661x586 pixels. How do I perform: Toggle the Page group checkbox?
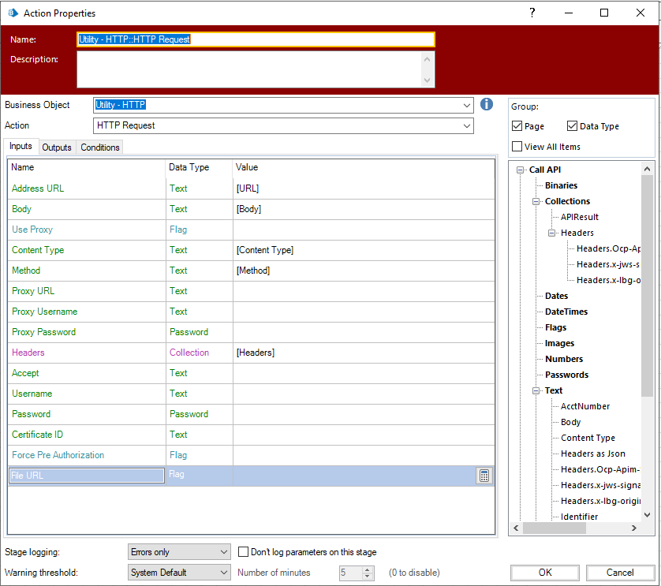pos(517,126)
